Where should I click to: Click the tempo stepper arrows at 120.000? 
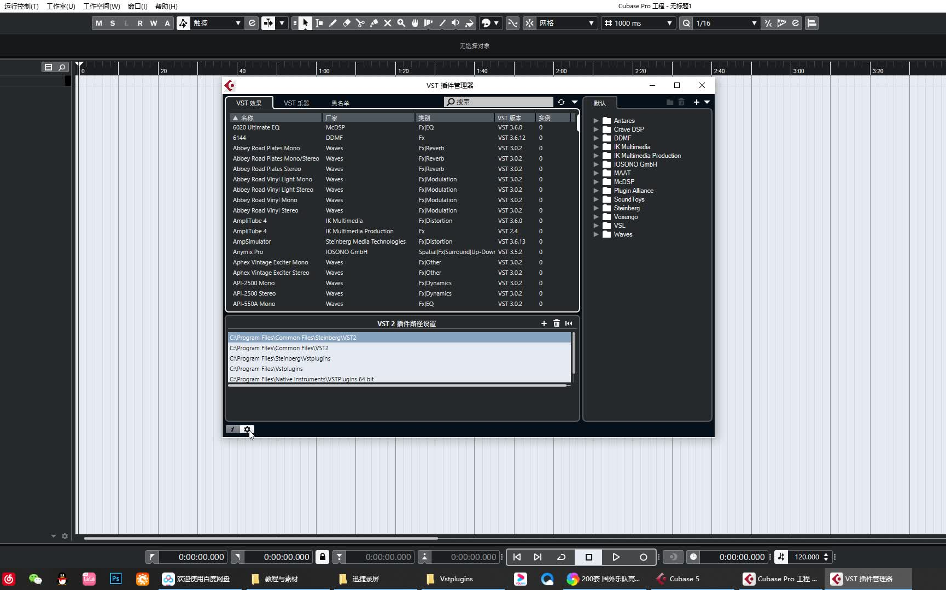click(826, 557)
